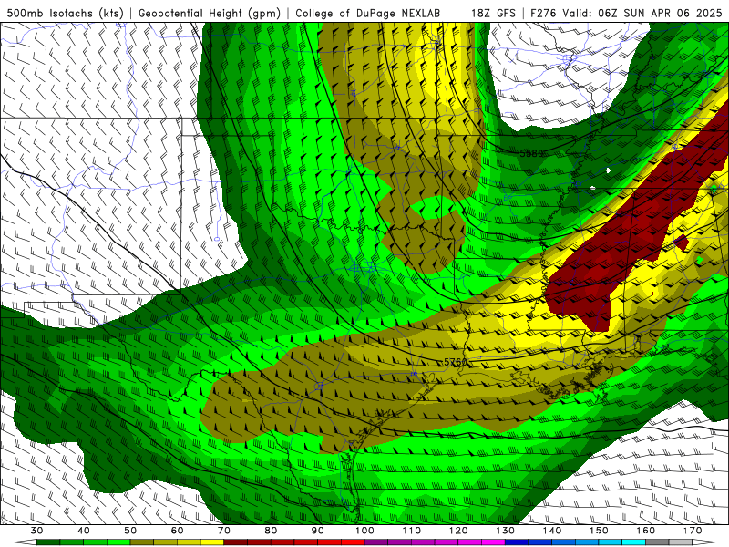Click the colorbar number 140
Image resolution: width=729 pixels, height=547 pixels.
[x=552, y=531]
